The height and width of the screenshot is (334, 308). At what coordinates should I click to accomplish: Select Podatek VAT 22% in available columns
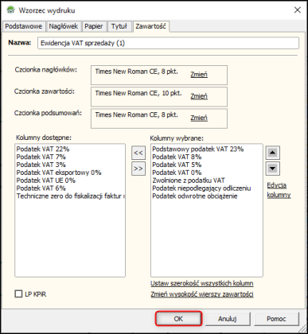pos(70,149)
